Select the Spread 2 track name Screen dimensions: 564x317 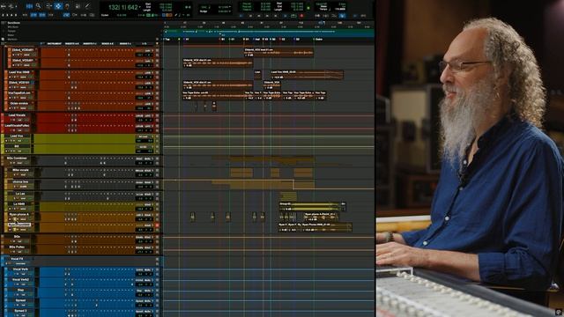pos(20,311)
